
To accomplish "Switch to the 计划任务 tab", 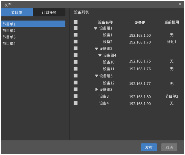I will (x=49, y=12).
